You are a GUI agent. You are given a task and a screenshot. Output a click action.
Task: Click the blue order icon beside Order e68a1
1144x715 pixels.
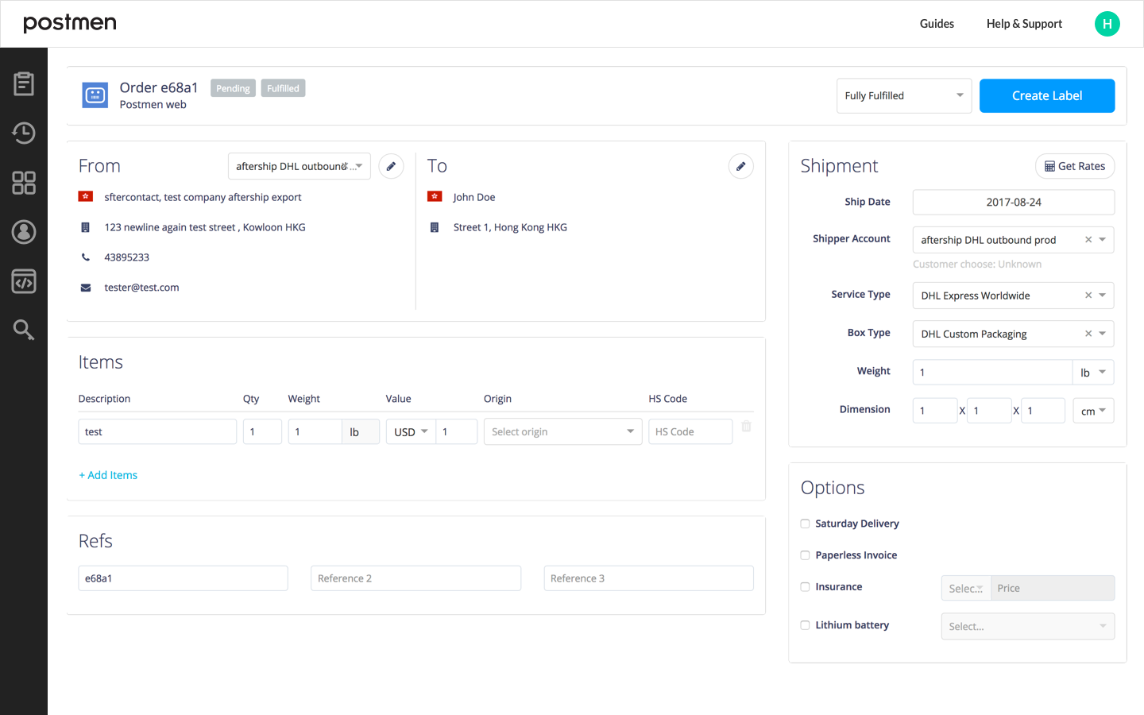click(x=95, y=95)
